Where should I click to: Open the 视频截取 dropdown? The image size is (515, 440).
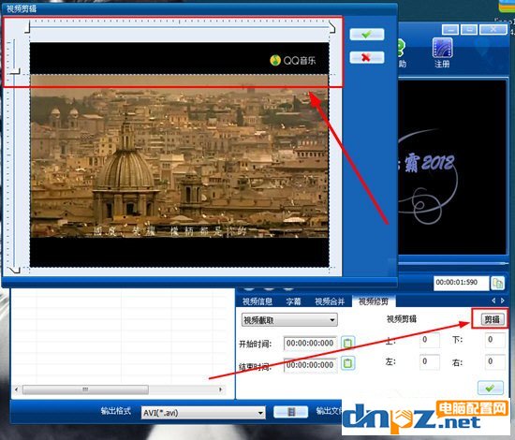(x=289, y=319)
